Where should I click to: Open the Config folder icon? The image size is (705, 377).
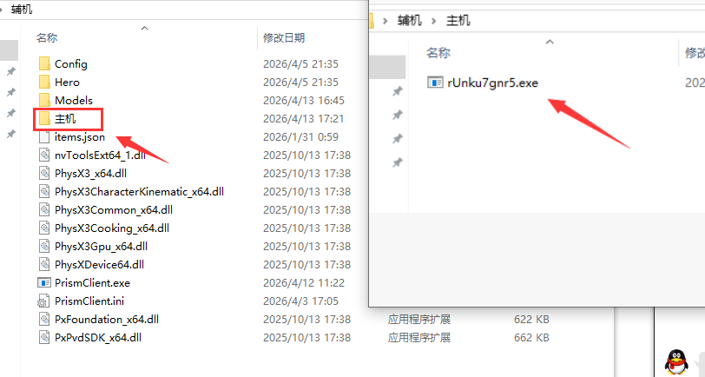point(44,64)
